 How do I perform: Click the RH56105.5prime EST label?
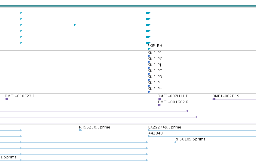tap(190, 139)
